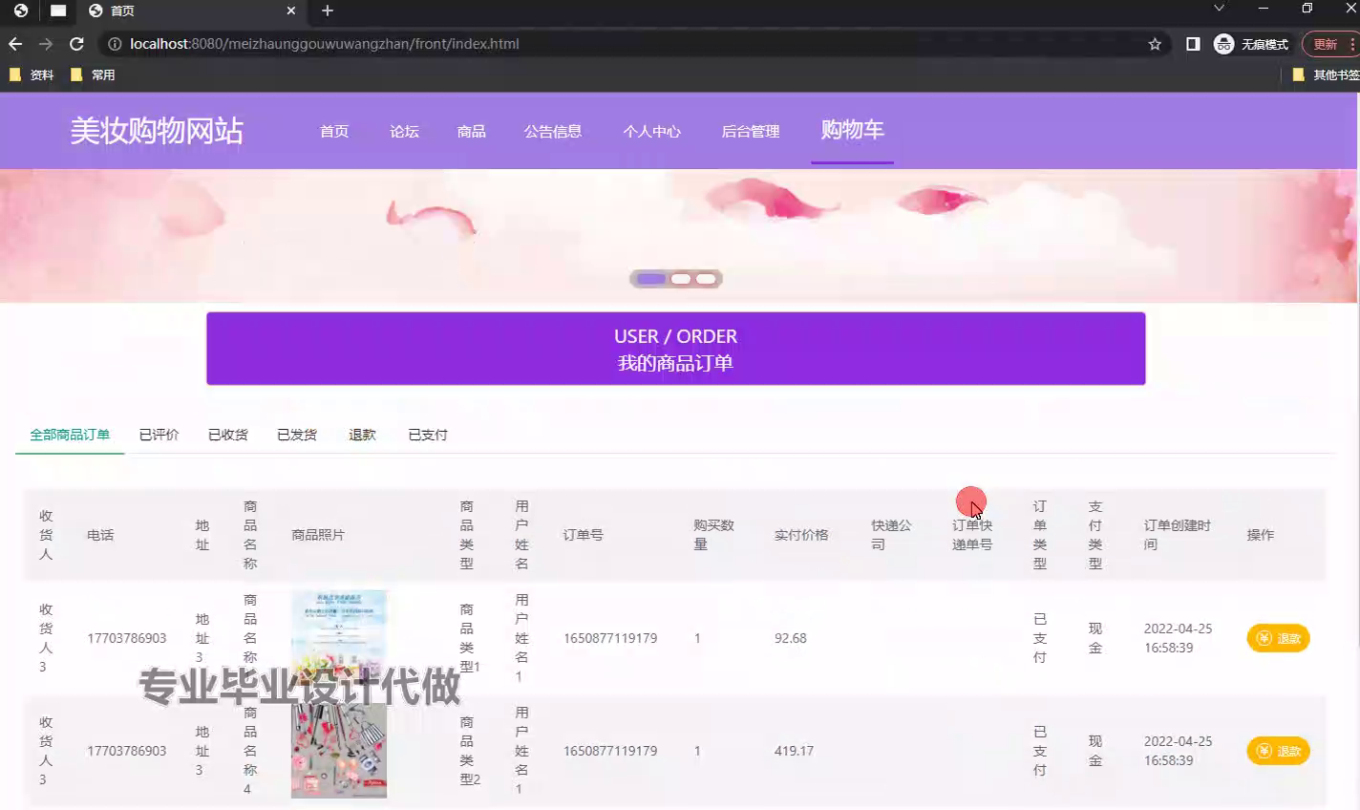Viewport: 1360px width, 810px height.
Task: Switch to 全部商品订单 tab
Action: coord(70,435)
